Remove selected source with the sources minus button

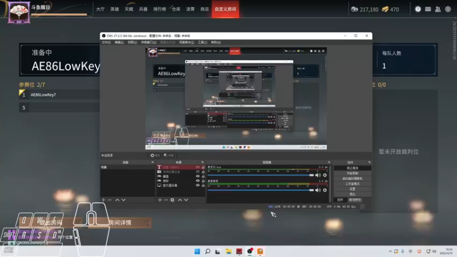click(x=166, y=200)
